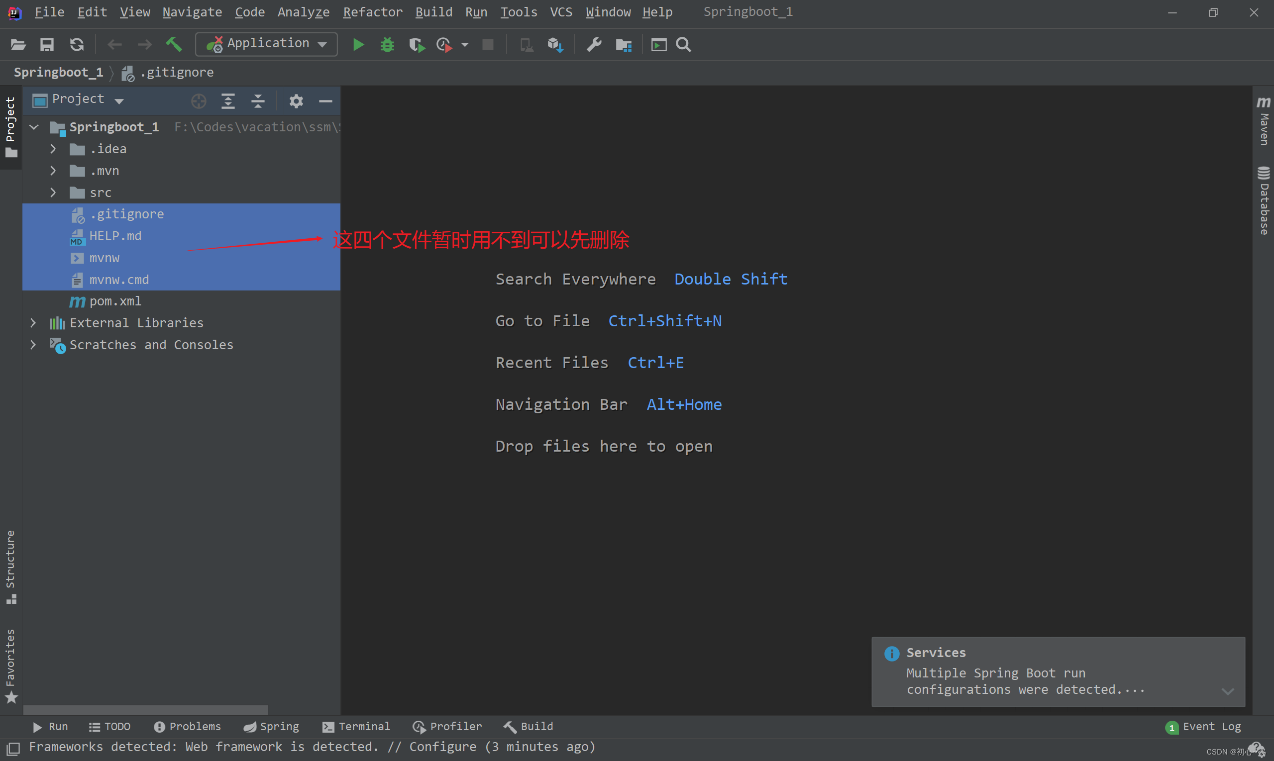Expand the Services notification with its chevron

click(x=1227, y=691)
